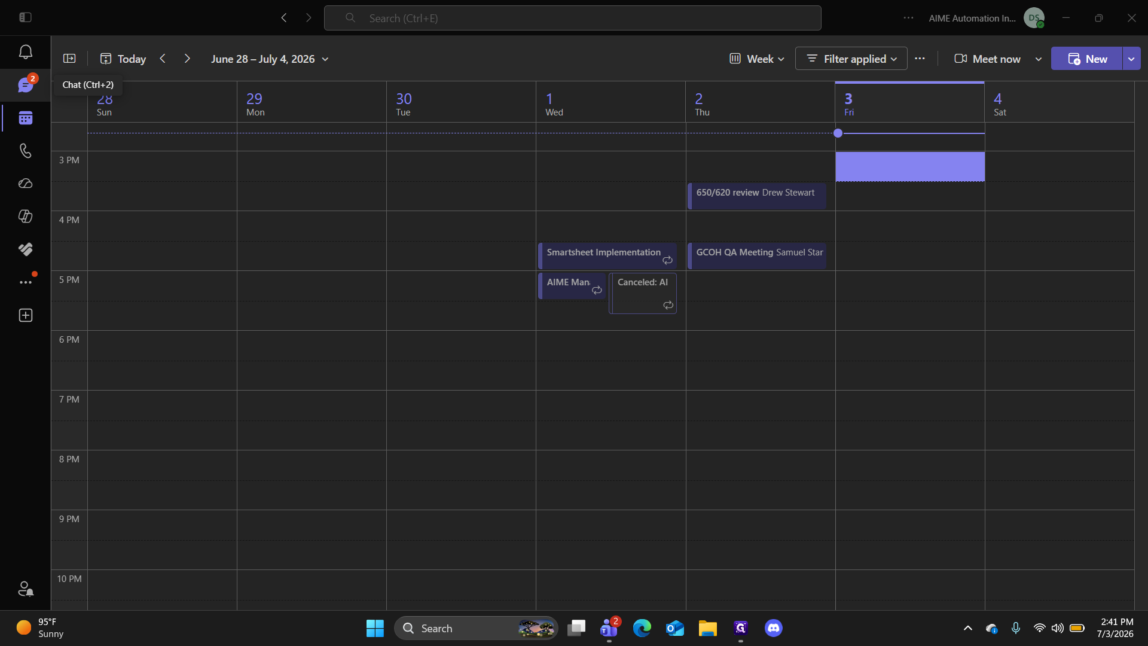
Task: Start a Meet now meeting
Action: tap(987, 59)
